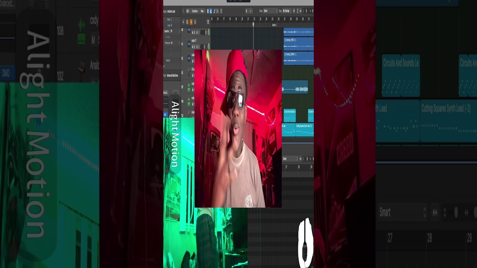Toggle input monitoring on track above Audio 11
The width and height of the screenshot is (477, 268).
click(x=199, y=32)
